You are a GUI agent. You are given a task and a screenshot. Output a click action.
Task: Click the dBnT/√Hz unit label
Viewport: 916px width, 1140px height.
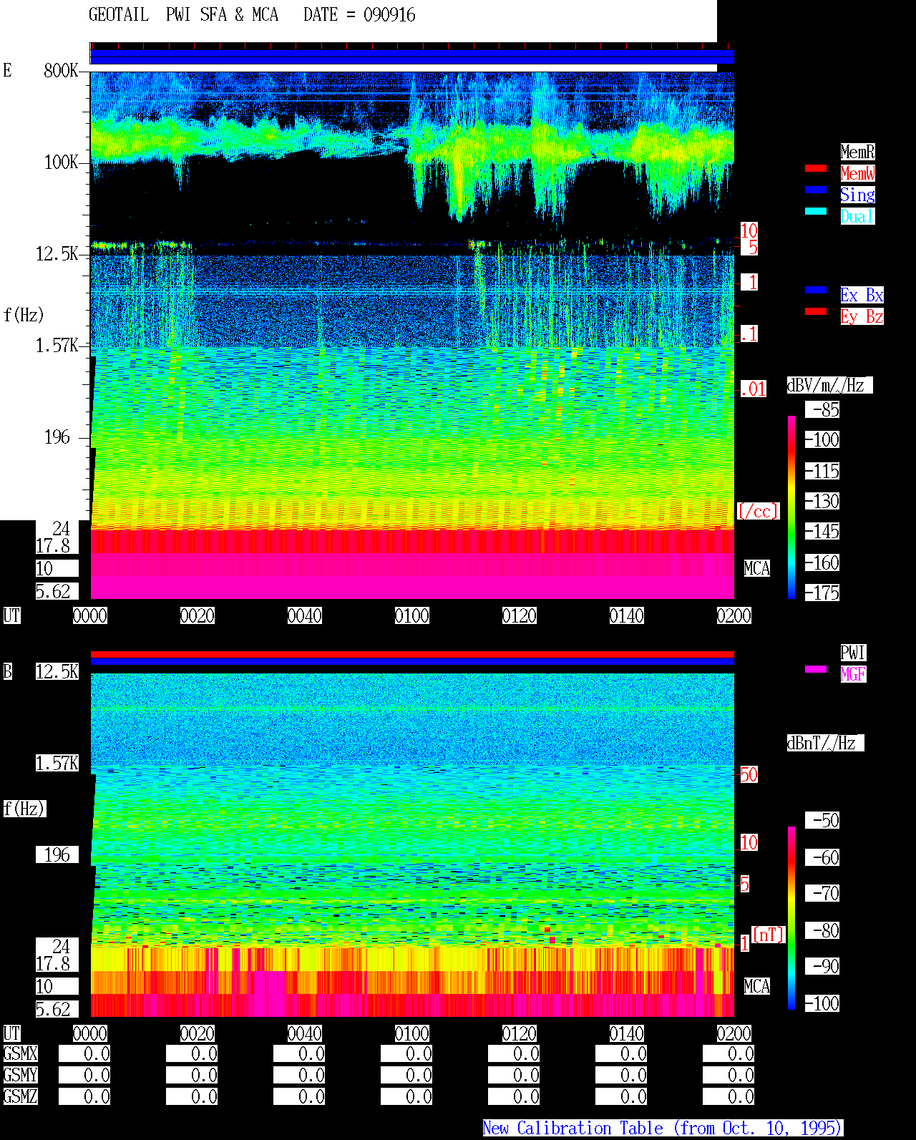click(x=825, y=743)
